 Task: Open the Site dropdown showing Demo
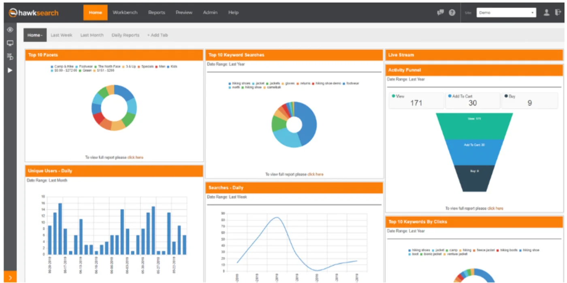click(506, 13)
